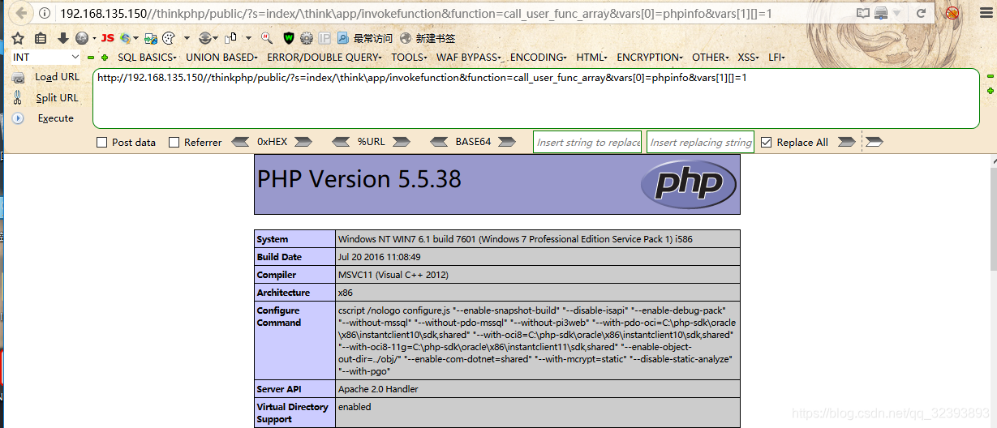Click the browser address bar URL
The height and width of the screenshot is (428, 997).
[415, 14]
